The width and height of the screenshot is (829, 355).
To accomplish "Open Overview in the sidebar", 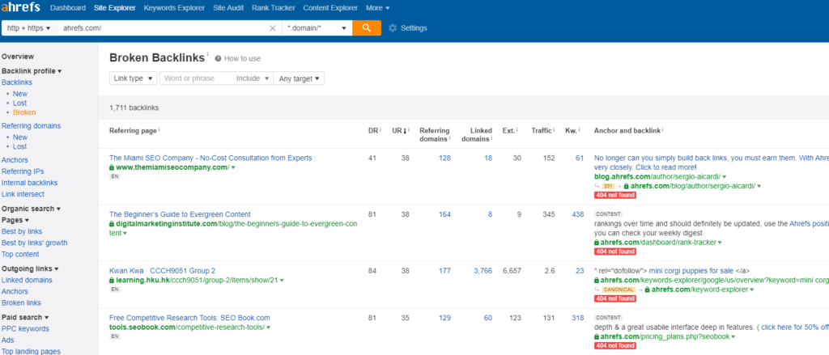I will [18, 57].
